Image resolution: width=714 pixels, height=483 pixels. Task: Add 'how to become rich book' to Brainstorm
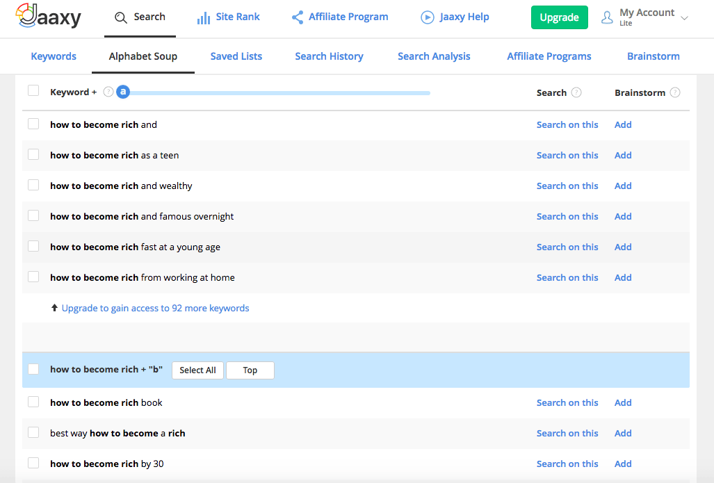(x=623, y=402)
